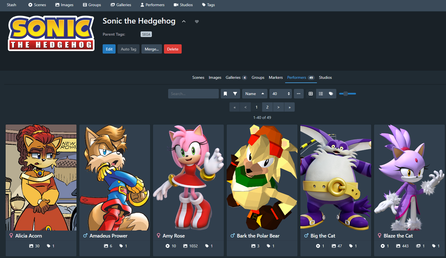Open saved filters bookmark icon
Viewport: 446px width, 258px height.
coord(225,94)
